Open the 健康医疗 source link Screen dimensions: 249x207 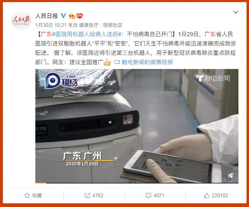(89, 25)
